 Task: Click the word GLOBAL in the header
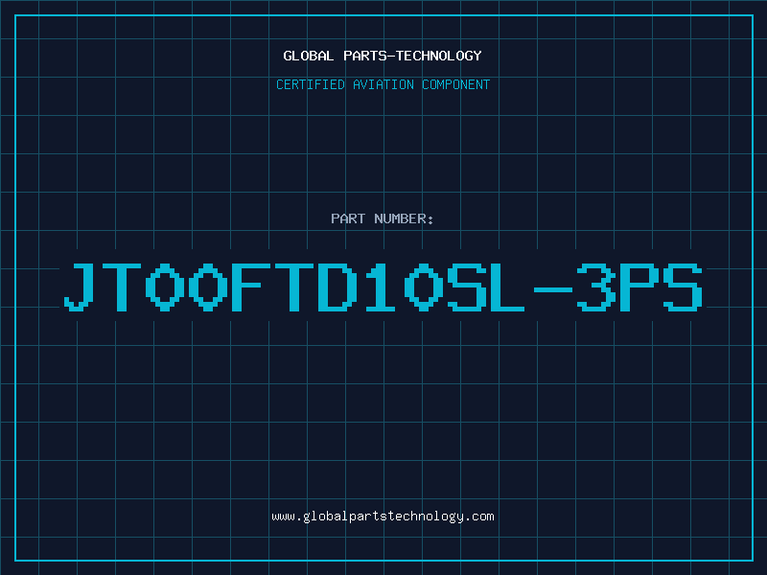click(309, 56)
